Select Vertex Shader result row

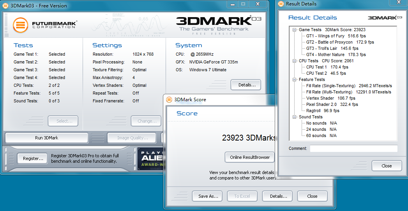click(x=331, y=98)
